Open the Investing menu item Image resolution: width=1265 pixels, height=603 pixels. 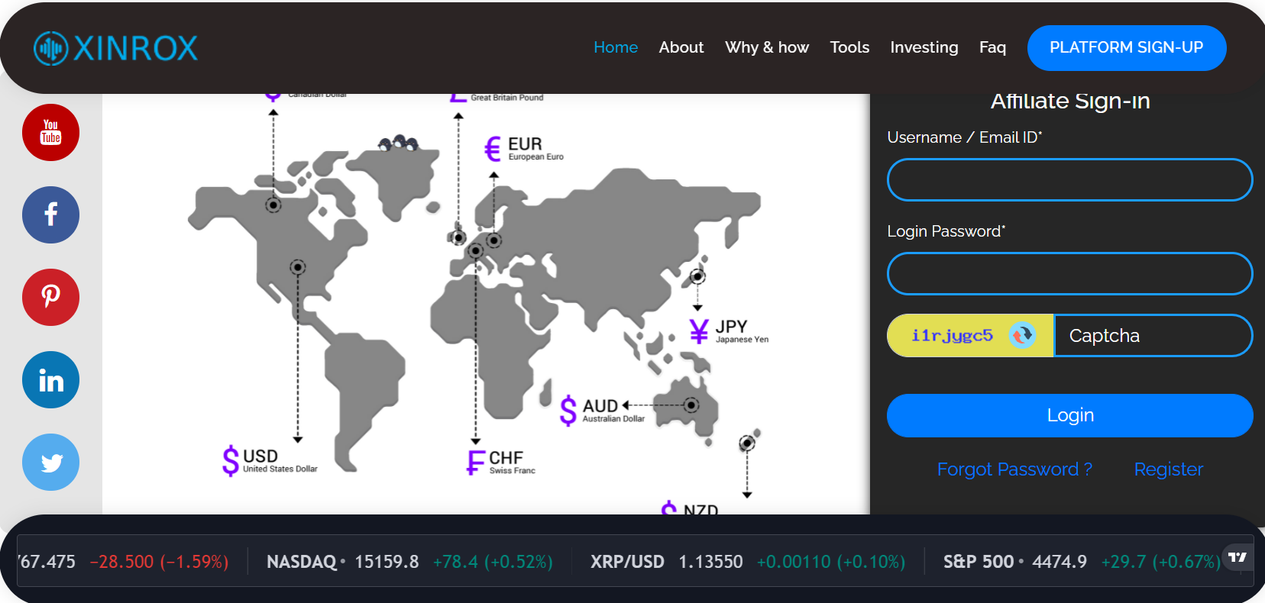click(x=924, y=47)
